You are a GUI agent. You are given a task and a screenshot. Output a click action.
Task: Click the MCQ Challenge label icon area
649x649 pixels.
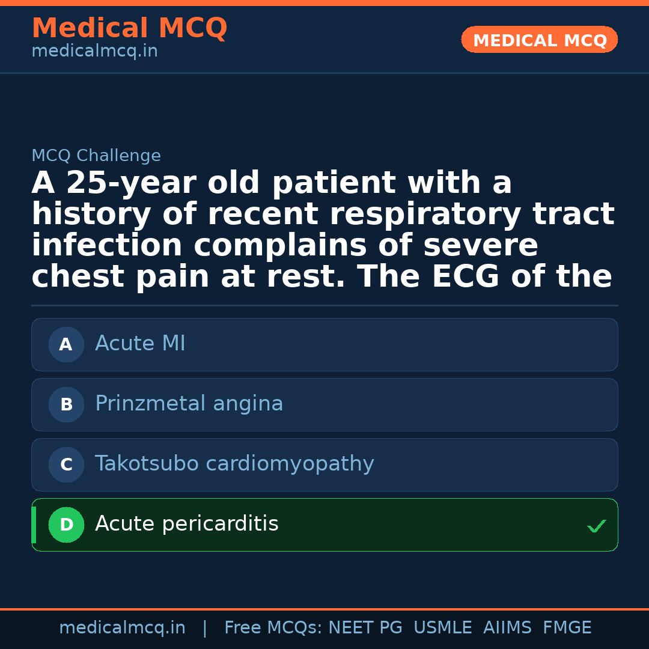(x=96, y=155)
